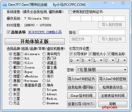
Task: Choose the Wortmann radio button
Action: (22, 81)
